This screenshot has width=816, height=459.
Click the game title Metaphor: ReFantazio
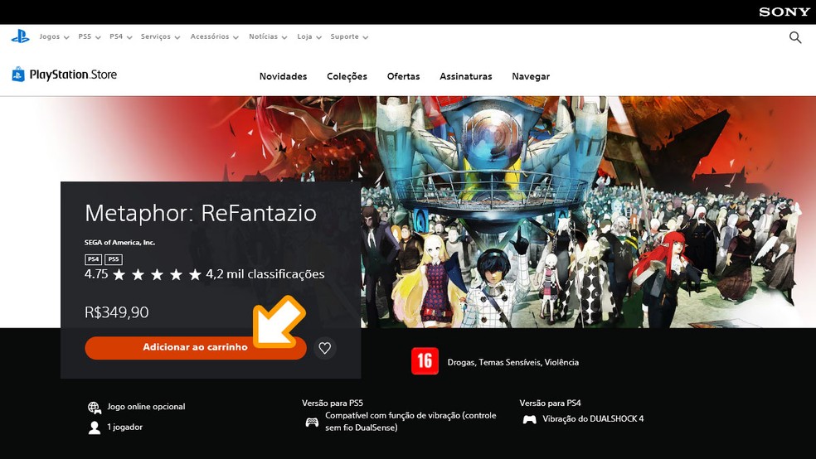tap(201, 213)
